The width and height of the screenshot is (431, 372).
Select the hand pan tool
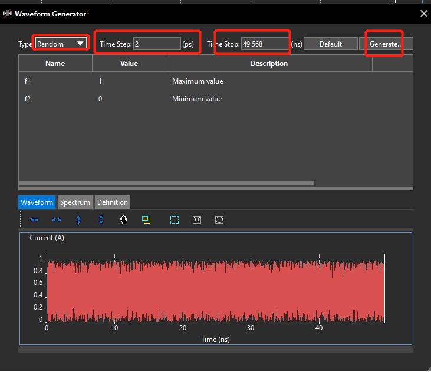(x=124, y=220)
